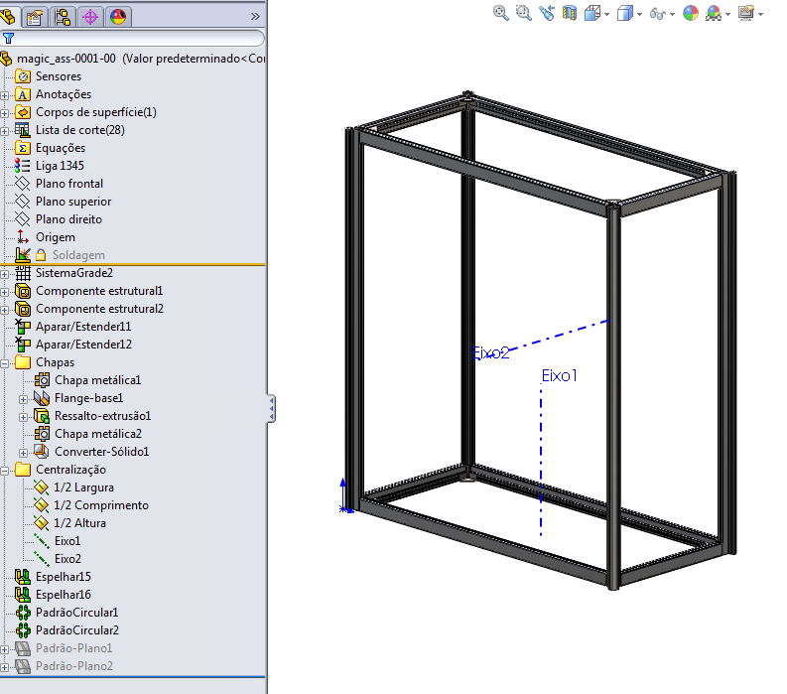Open the PropertyManager tab
The width and height of the screenshot is (787, 694).
point(35,17)
